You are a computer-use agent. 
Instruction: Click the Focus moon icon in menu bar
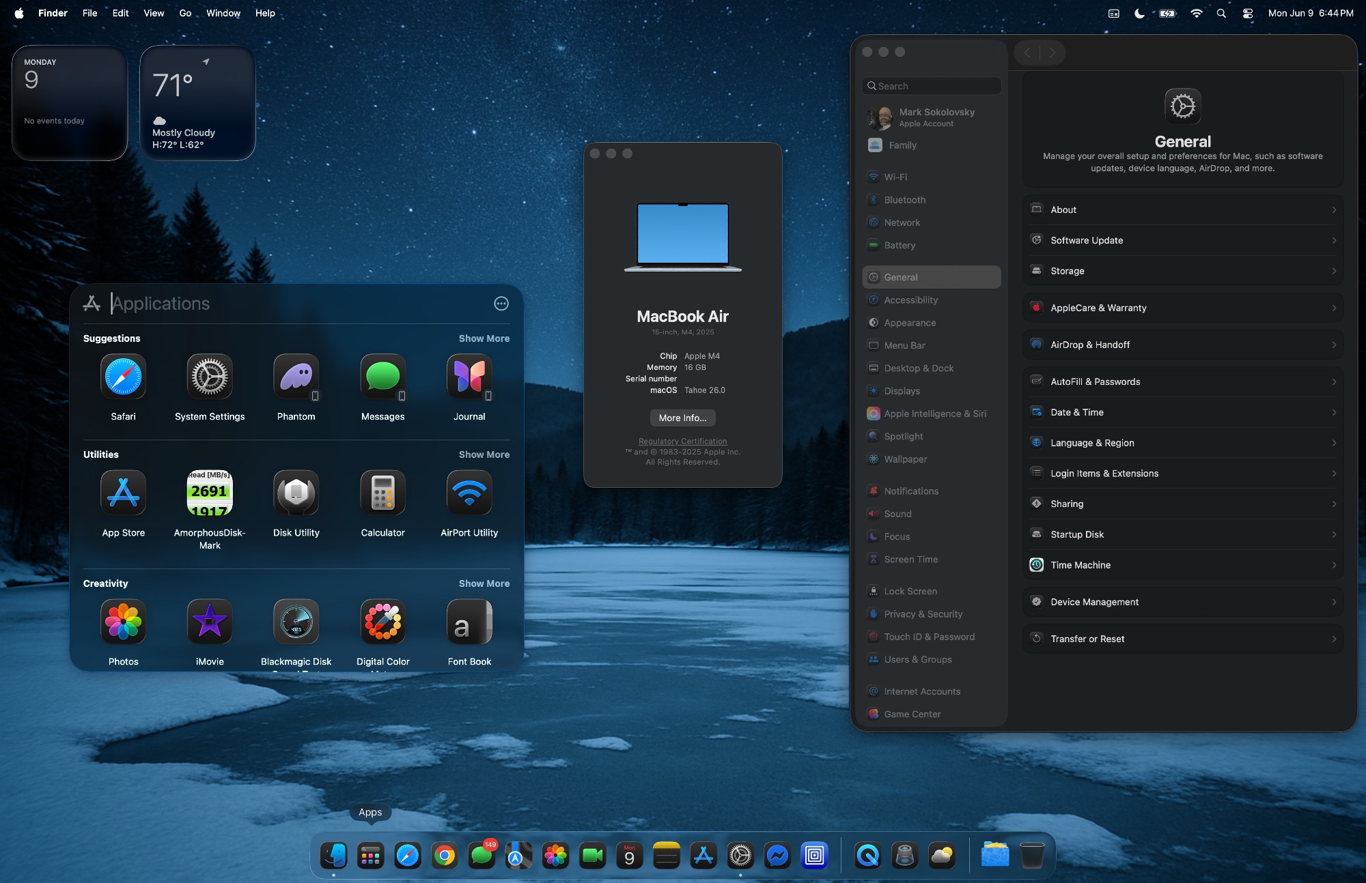[1139, 13]
